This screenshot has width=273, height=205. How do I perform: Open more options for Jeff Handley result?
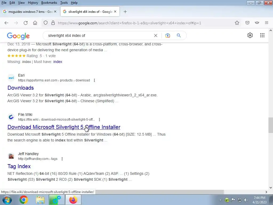pyautogui.click(x=62, y=159)
